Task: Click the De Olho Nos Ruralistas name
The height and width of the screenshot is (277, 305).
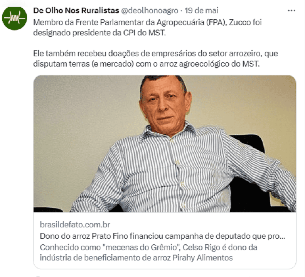Action: (x=76, y=11)
